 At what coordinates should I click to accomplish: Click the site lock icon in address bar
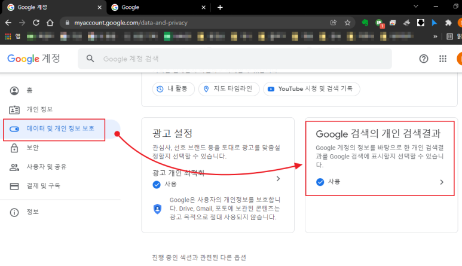(x=67, y=23)
